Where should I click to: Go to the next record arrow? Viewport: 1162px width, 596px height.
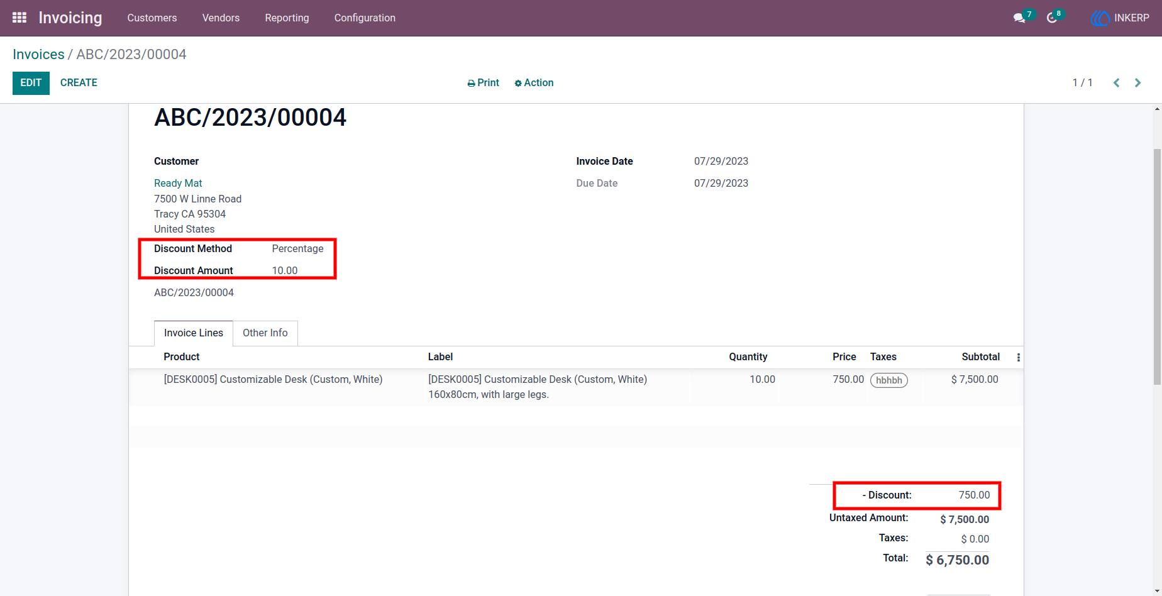click(x=1137, y=83)
